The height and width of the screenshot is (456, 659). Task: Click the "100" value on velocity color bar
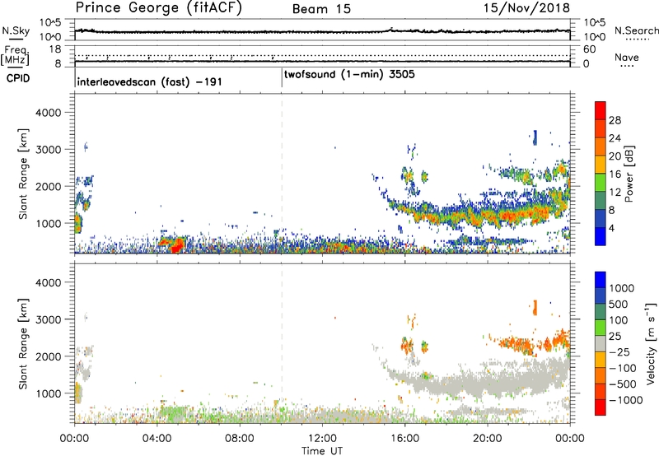619,320
